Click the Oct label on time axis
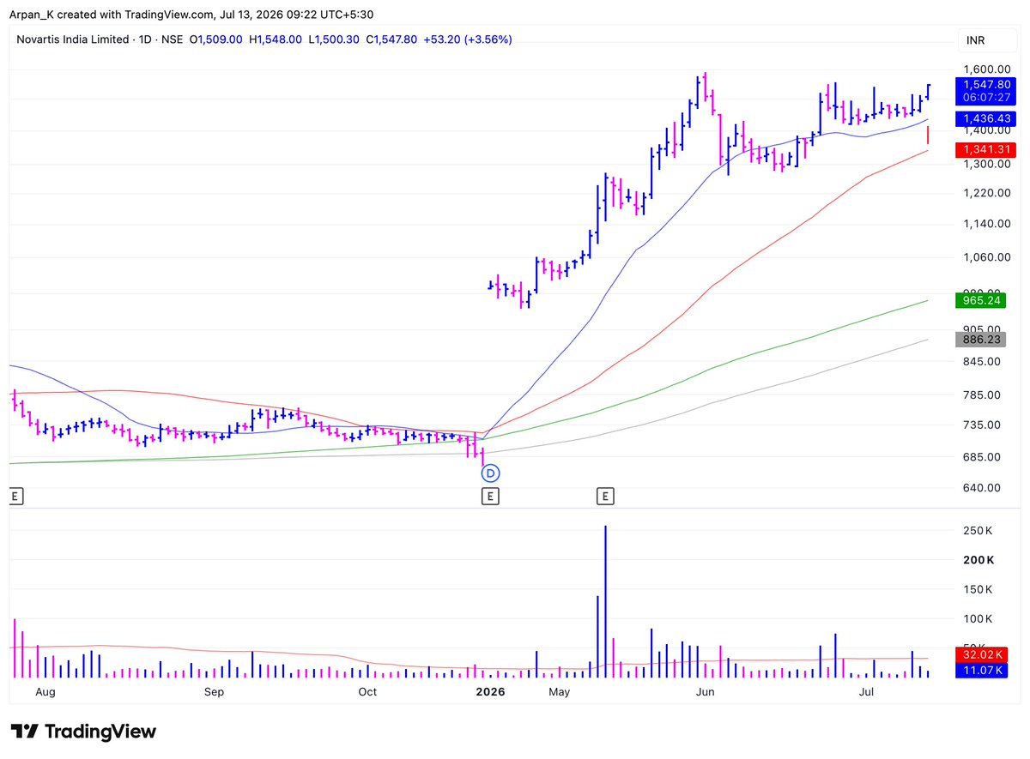Screen dimensions: 1030x759 tap(367, 690)
